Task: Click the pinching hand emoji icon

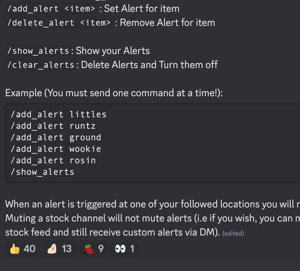Action: 52,249
